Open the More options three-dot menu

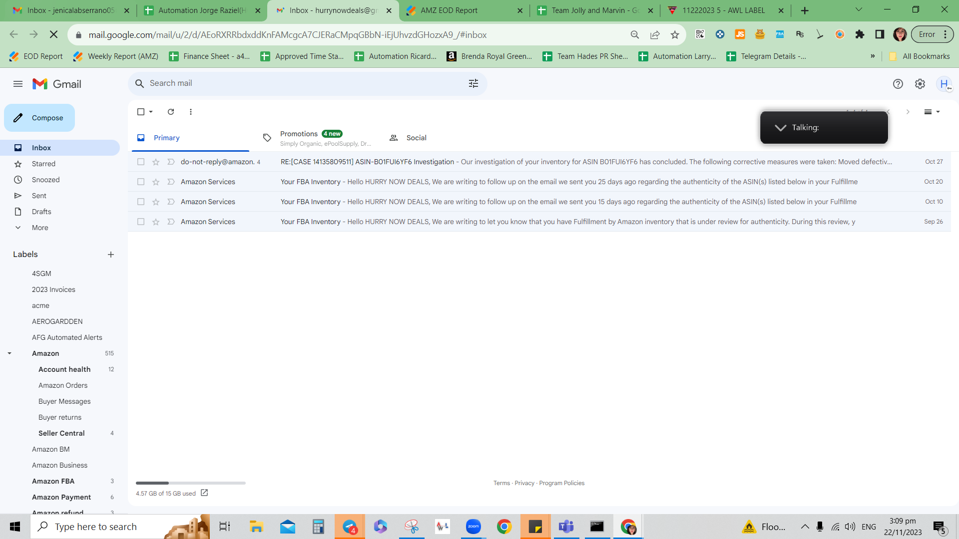click(x=191, y=112)
